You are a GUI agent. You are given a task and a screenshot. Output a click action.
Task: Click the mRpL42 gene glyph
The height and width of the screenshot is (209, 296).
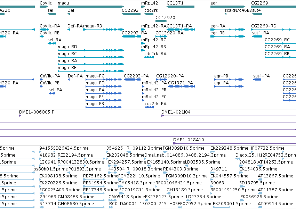143,7
